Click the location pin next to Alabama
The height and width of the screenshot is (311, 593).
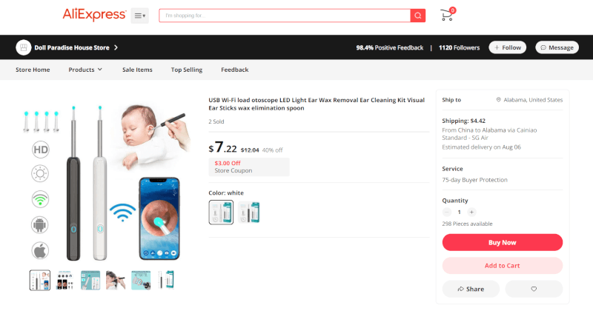click(498, 100)
